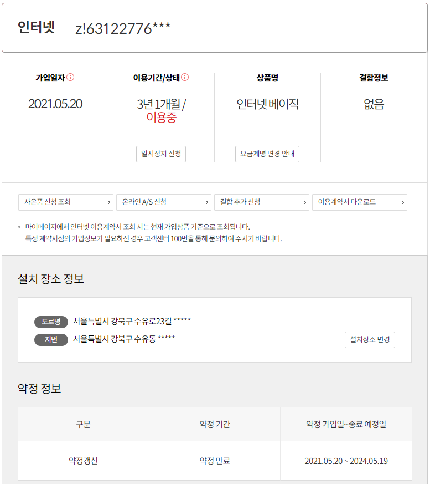Click the info icon beside 가입일자
Screen dimensions: 430x484
click(70, 78)
